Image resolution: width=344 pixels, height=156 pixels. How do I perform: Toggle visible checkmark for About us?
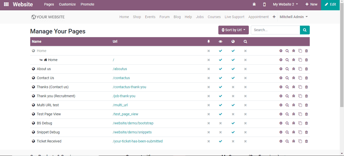point(221,69)
